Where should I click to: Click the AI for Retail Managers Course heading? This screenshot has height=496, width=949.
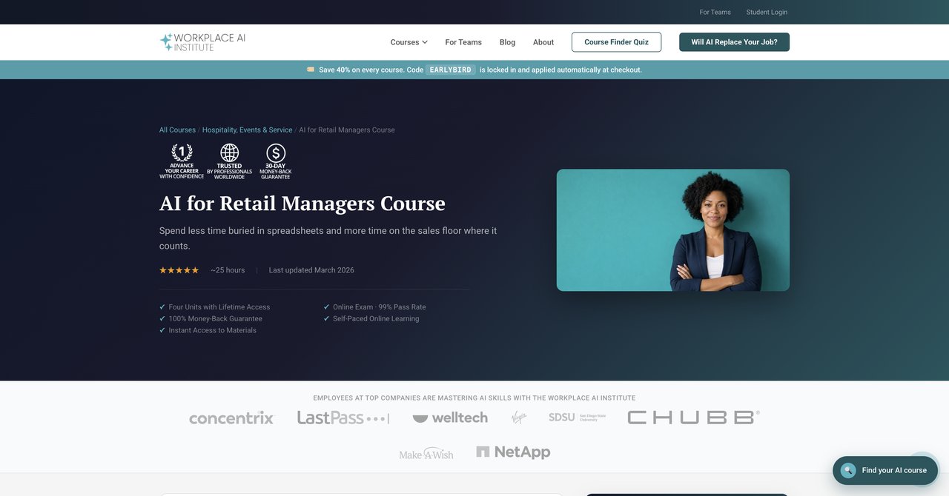302,203
